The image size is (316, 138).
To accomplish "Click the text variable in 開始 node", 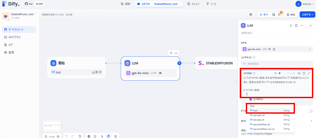I will (77, 72).
